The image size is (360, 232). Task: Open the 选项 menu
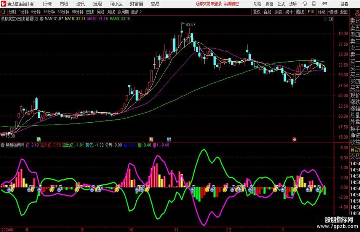point(293,4)
